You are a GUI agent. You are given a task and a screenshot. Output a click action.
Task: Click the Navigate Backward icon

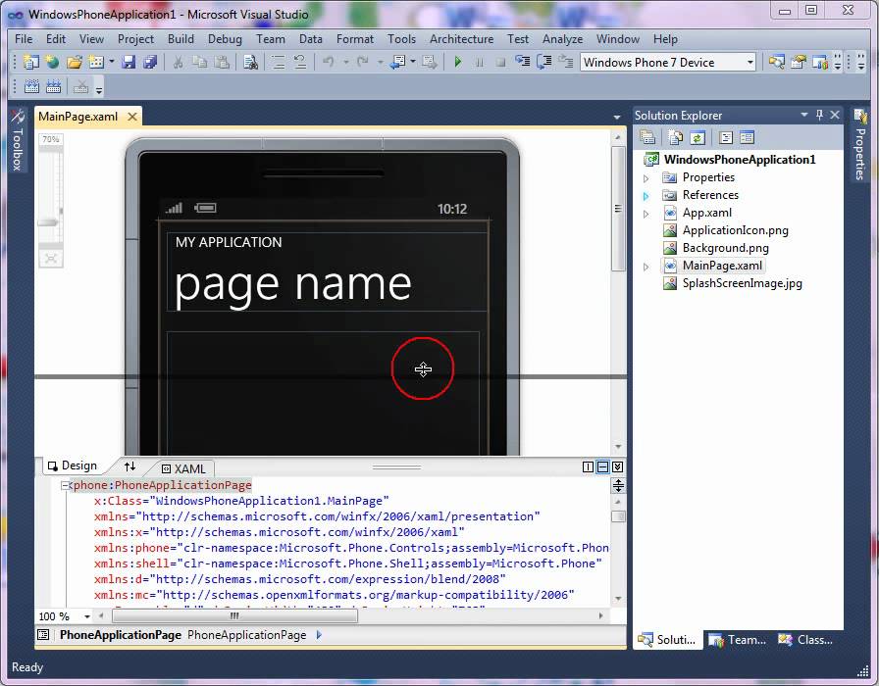[x=398, y=62]
